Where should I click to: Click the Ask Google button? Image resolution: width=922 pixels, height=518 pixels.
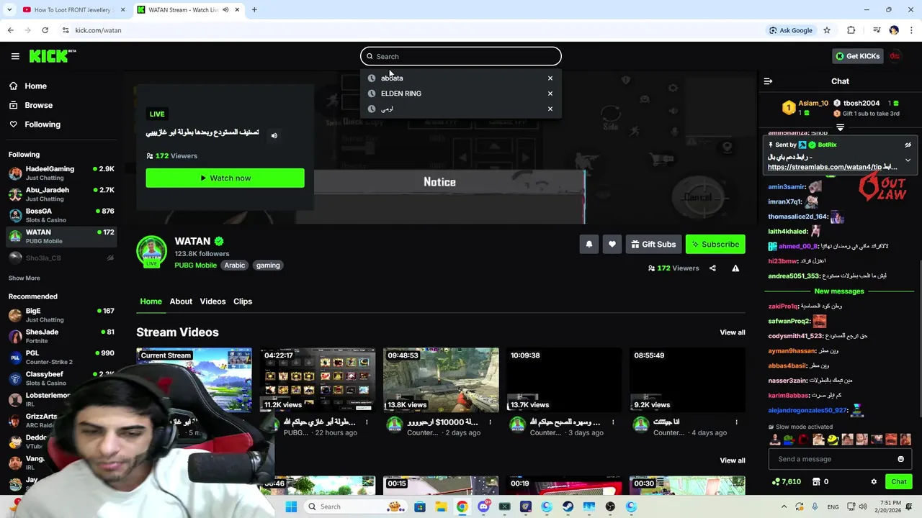790,30
